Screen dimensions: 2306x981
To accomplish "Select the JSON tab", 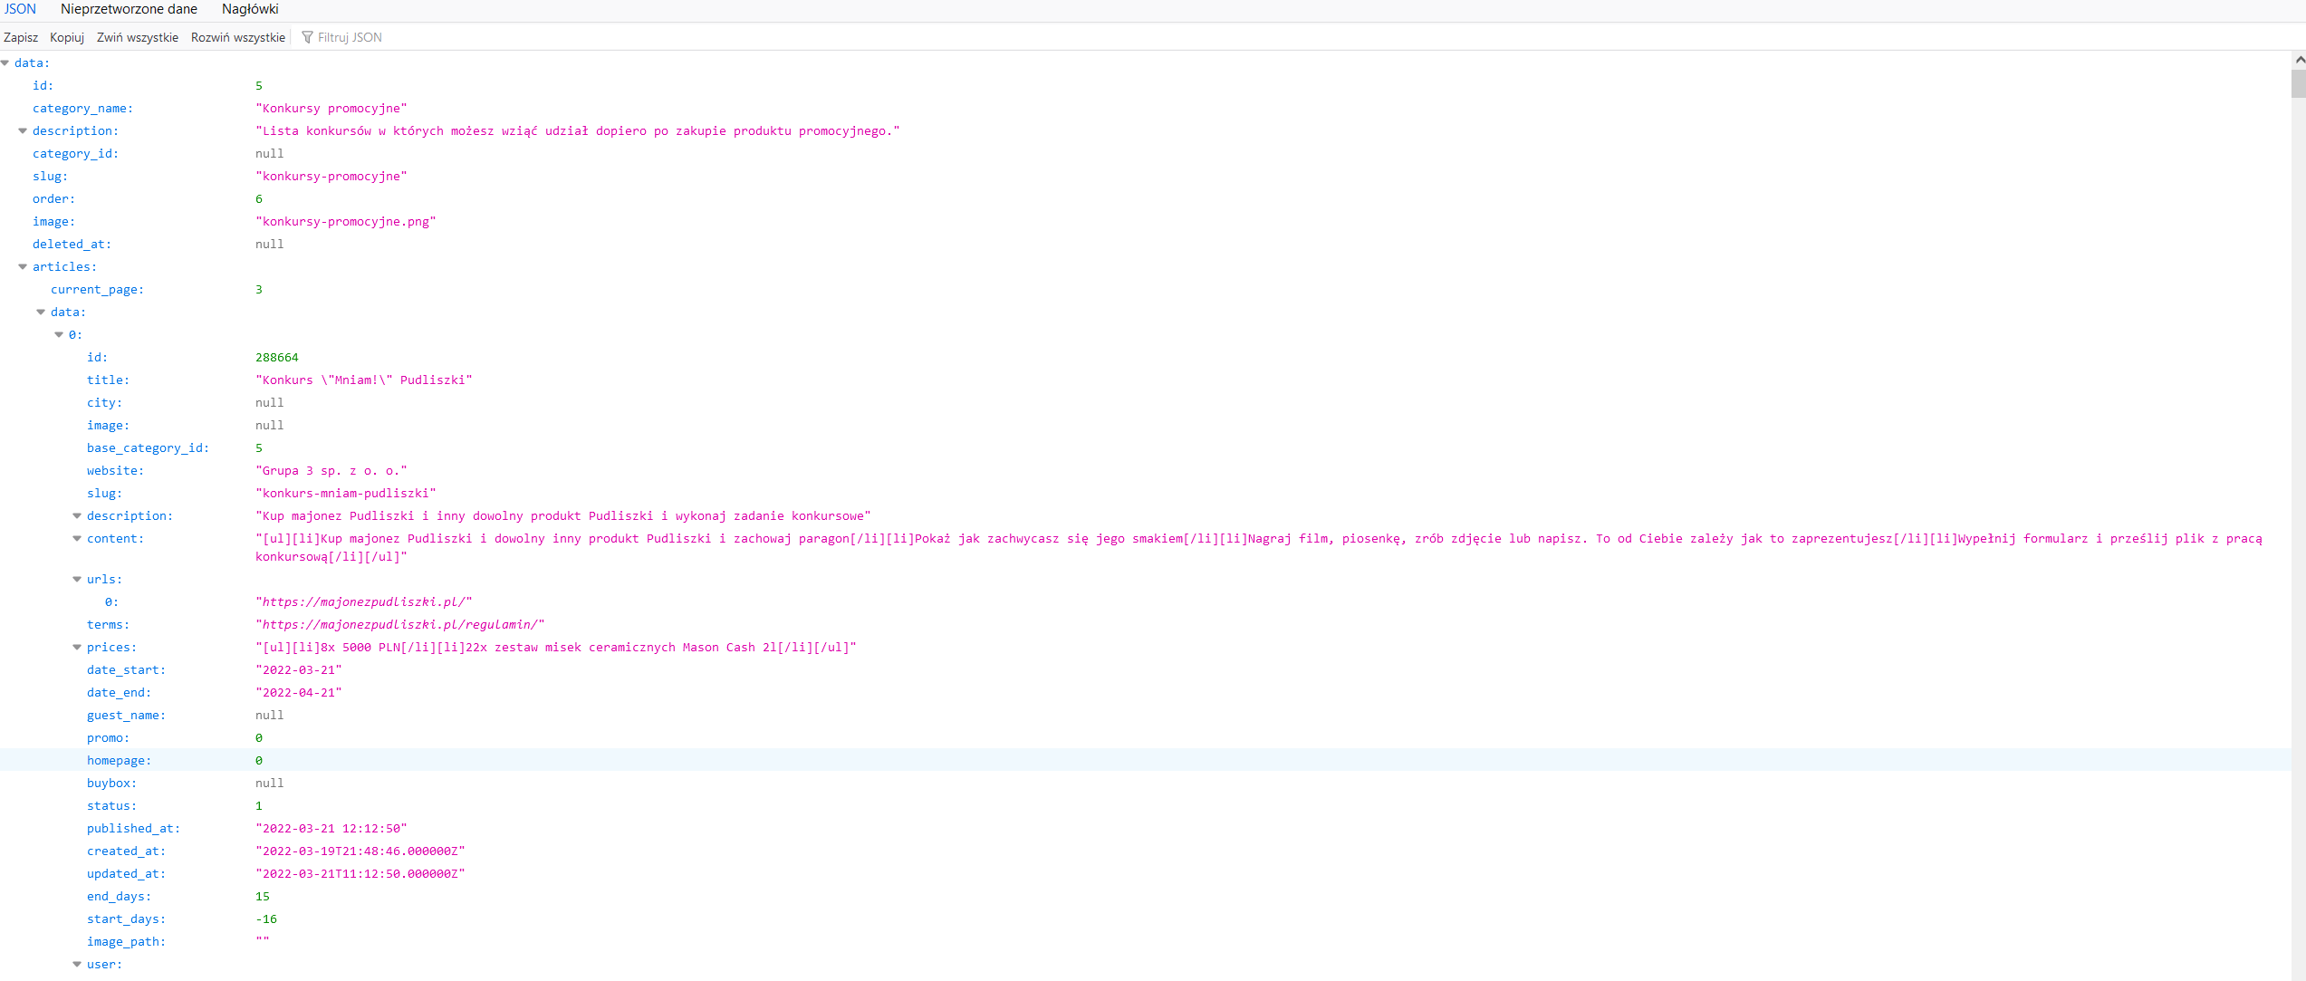I will [20, 9].
